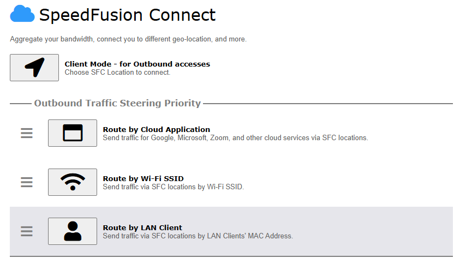Screen dimensions: 460x258
Task: Grab the reorder handle beside Cloud Application
Action: pos(26,133)
